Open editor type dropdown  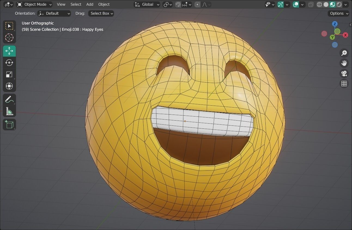pos(9,4)
